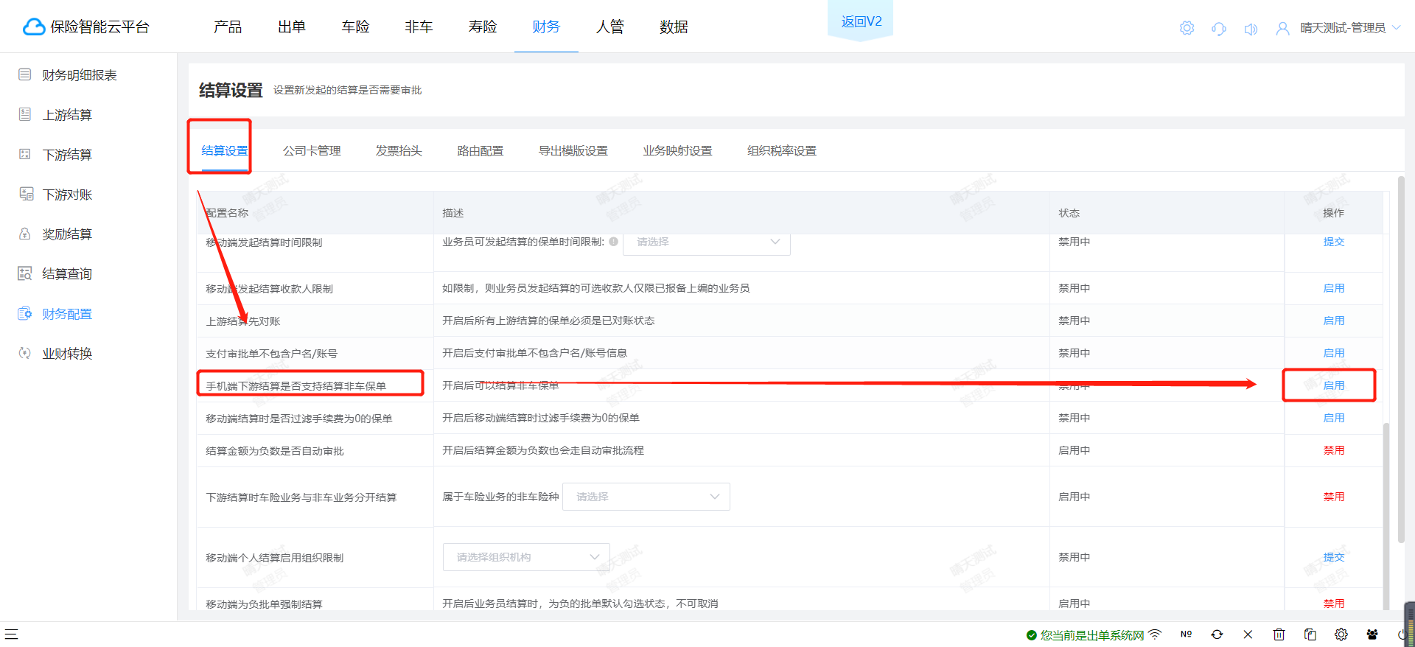Click the info icon beside 保单时间限制
This screenshot has width=1415, height=647.
click(613, 242)
